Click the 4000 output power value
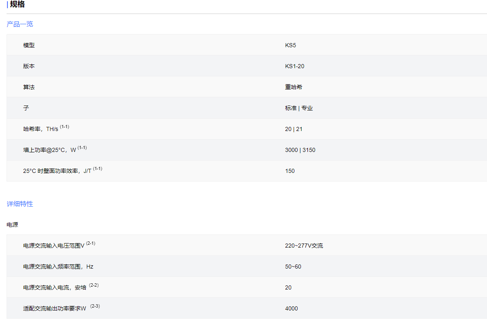This screenshot has width=487, height=324. click(x=291, y=308)
